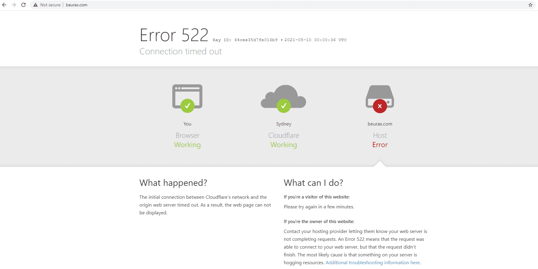
Task: Click the browser back arrow
Action: (4, 5)
